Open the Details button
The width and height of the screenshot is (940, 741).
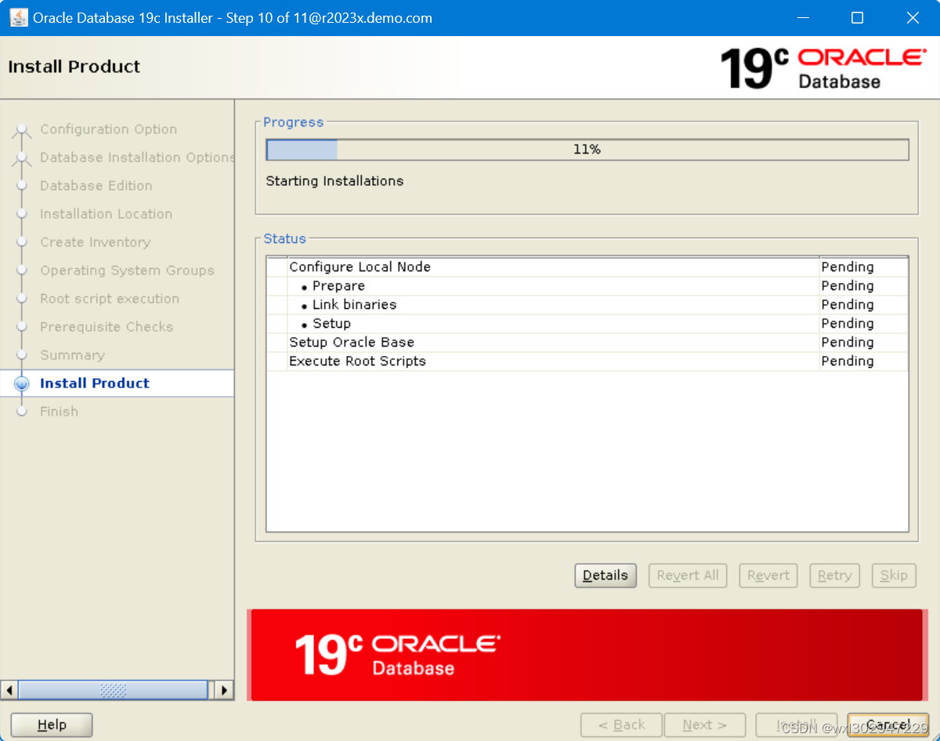click(x=606, y=576)
